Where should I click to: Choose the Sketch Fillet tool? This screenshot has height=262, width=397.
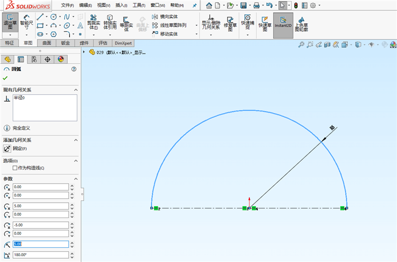(67, 34)
